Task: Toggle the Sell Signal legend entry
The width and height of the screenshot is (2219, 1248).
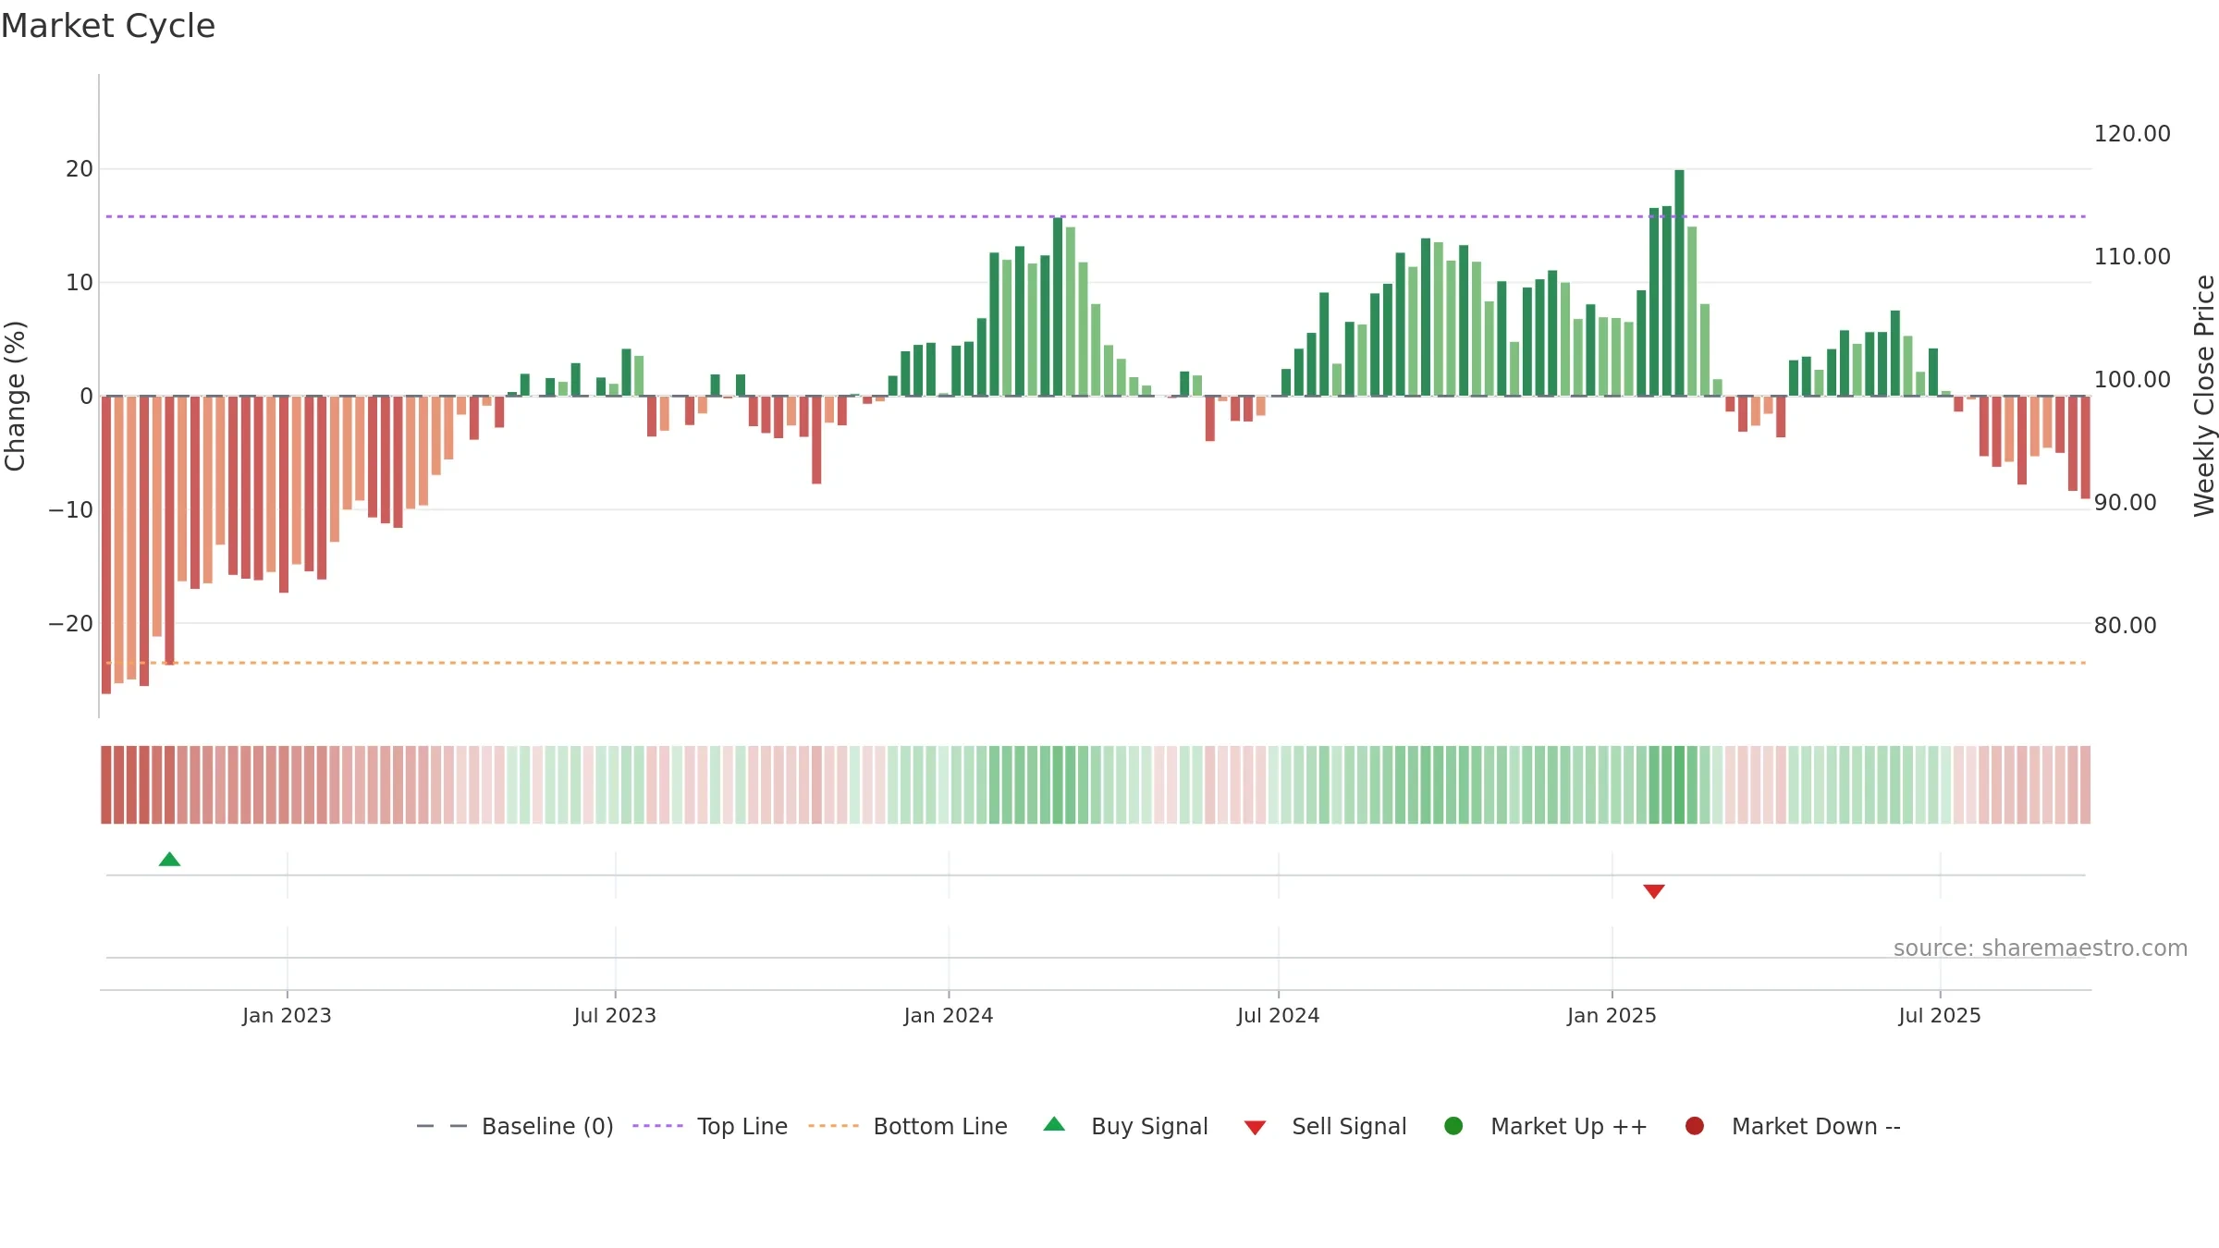Action: [1325, 1126]
